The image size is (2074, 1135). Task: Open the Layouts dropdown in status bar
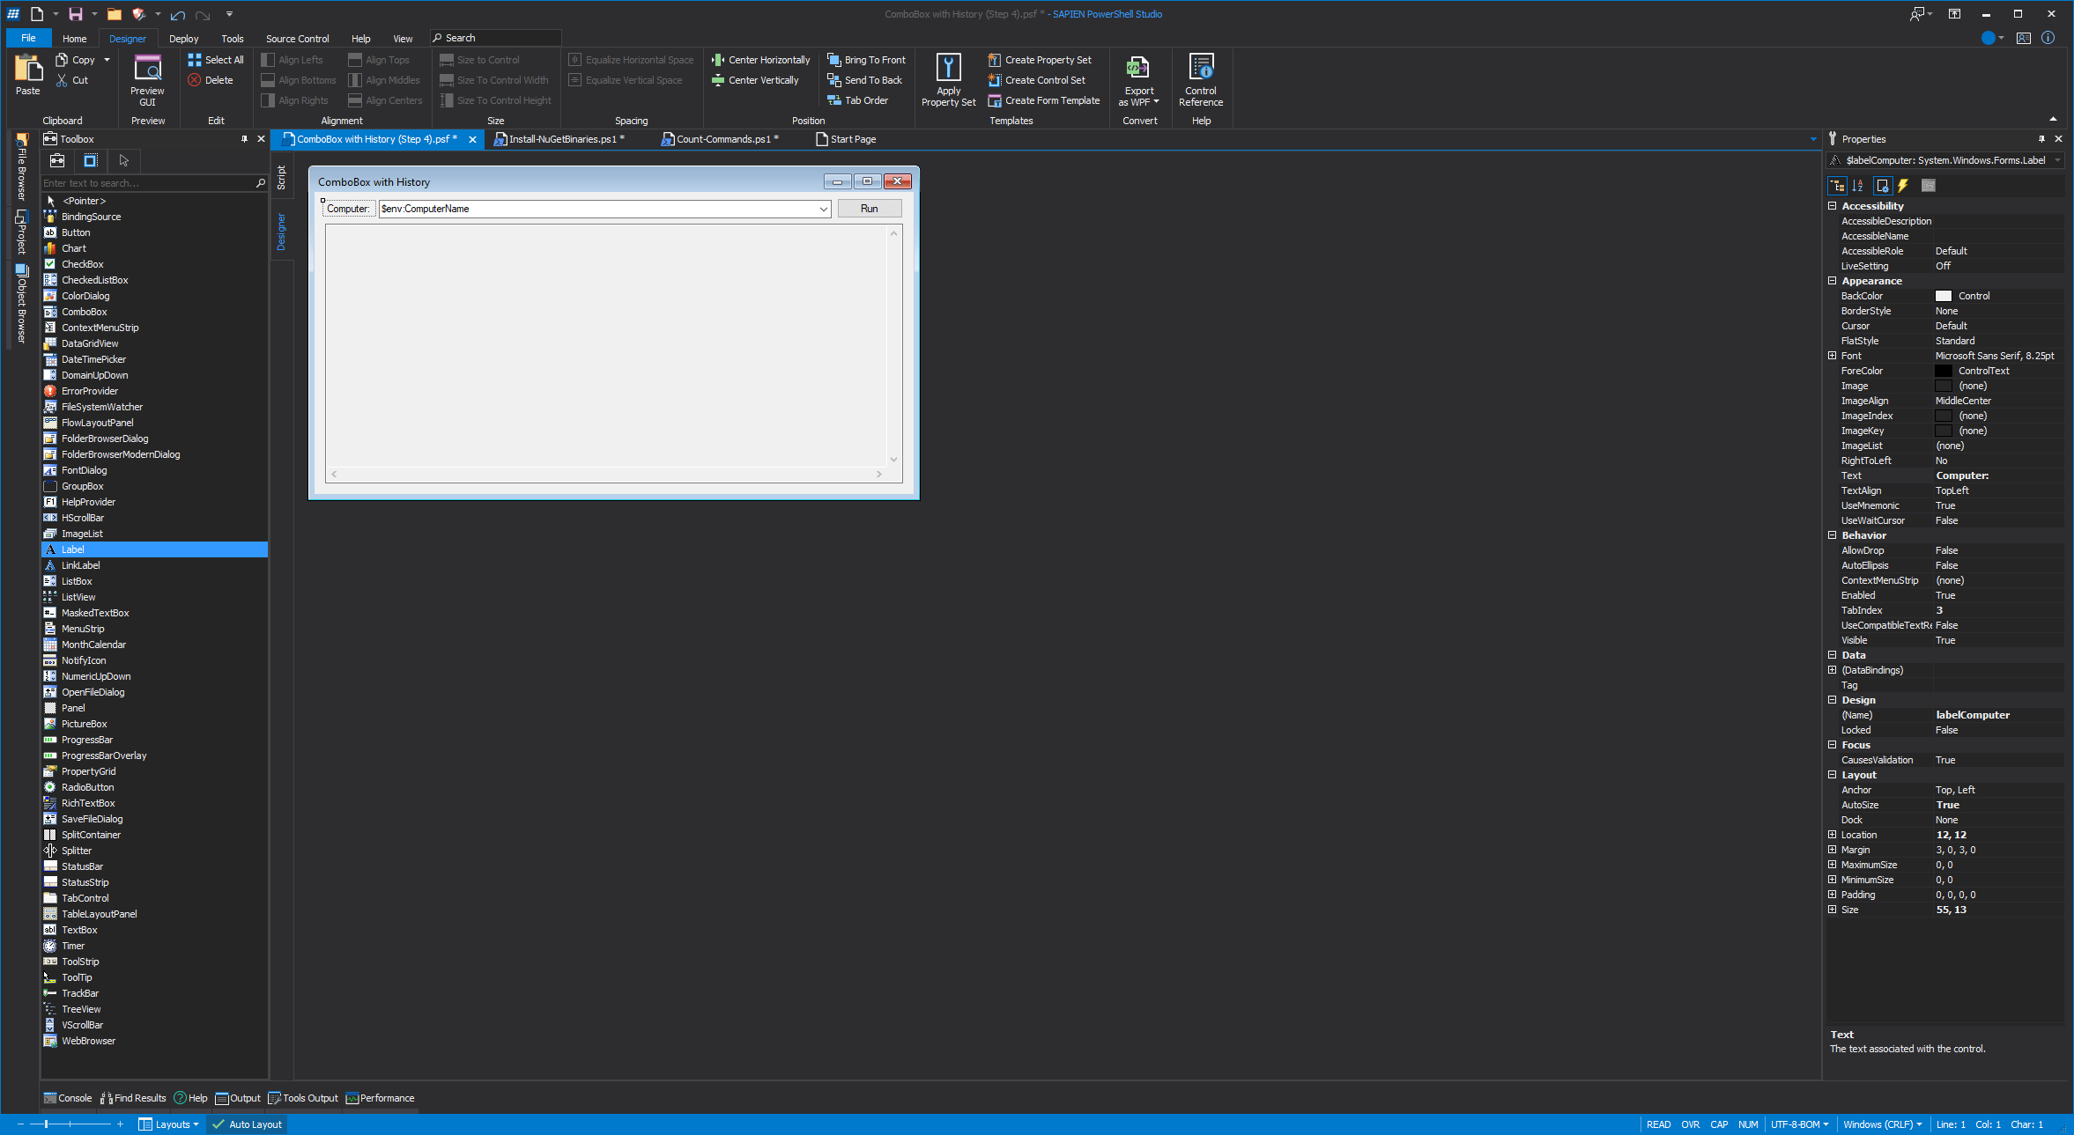coord(169,1124)
